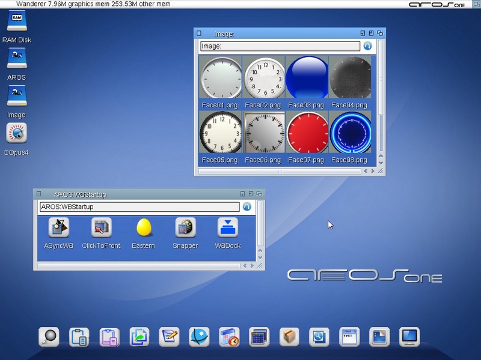The height and width of the screenshot is (360, 481).
Task: Launch the Shell icon in the dock
Action: click(x=349, y=337)
